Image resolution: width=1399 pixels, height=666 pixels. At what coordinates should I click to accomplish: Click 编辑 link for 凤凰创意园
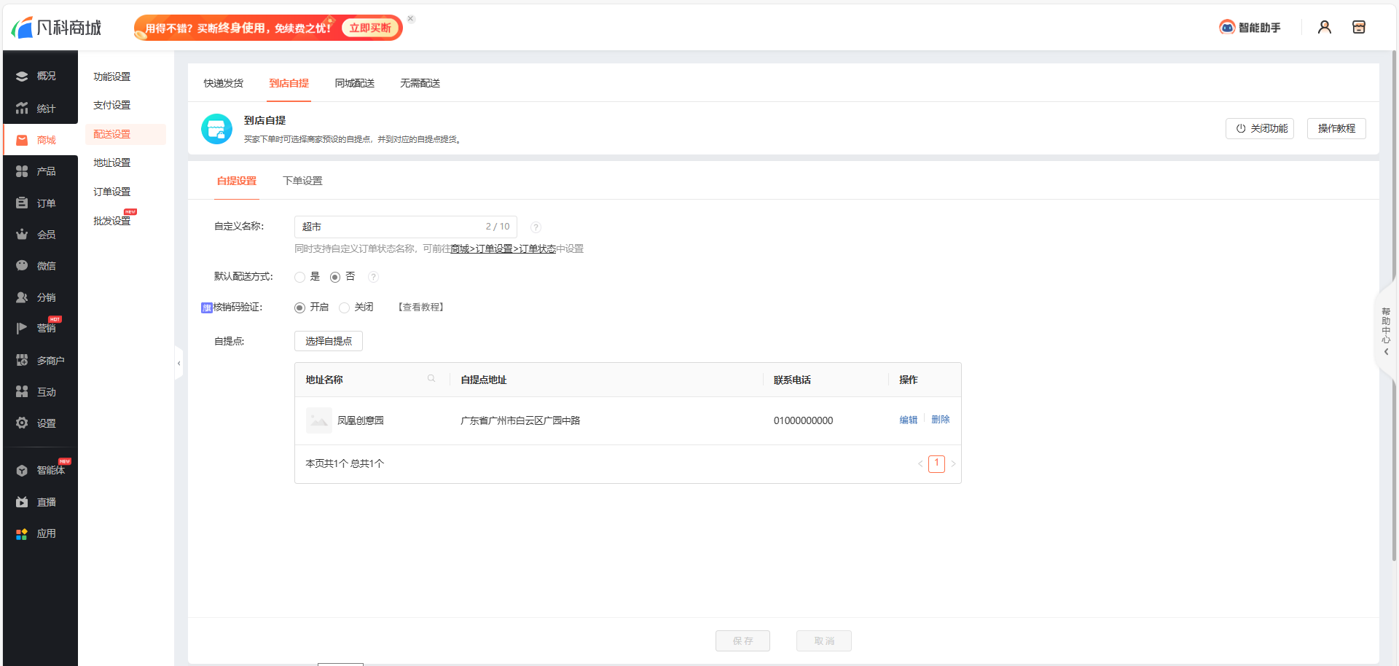pyautogui.click(x=908, y=420)
